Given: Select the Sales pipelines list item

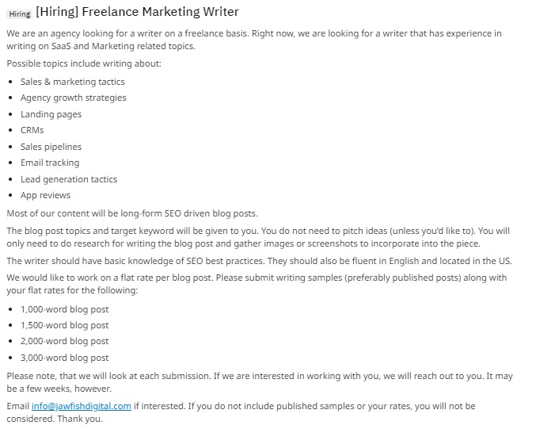Looking at the screenshot, I should [x=51, y=147].
